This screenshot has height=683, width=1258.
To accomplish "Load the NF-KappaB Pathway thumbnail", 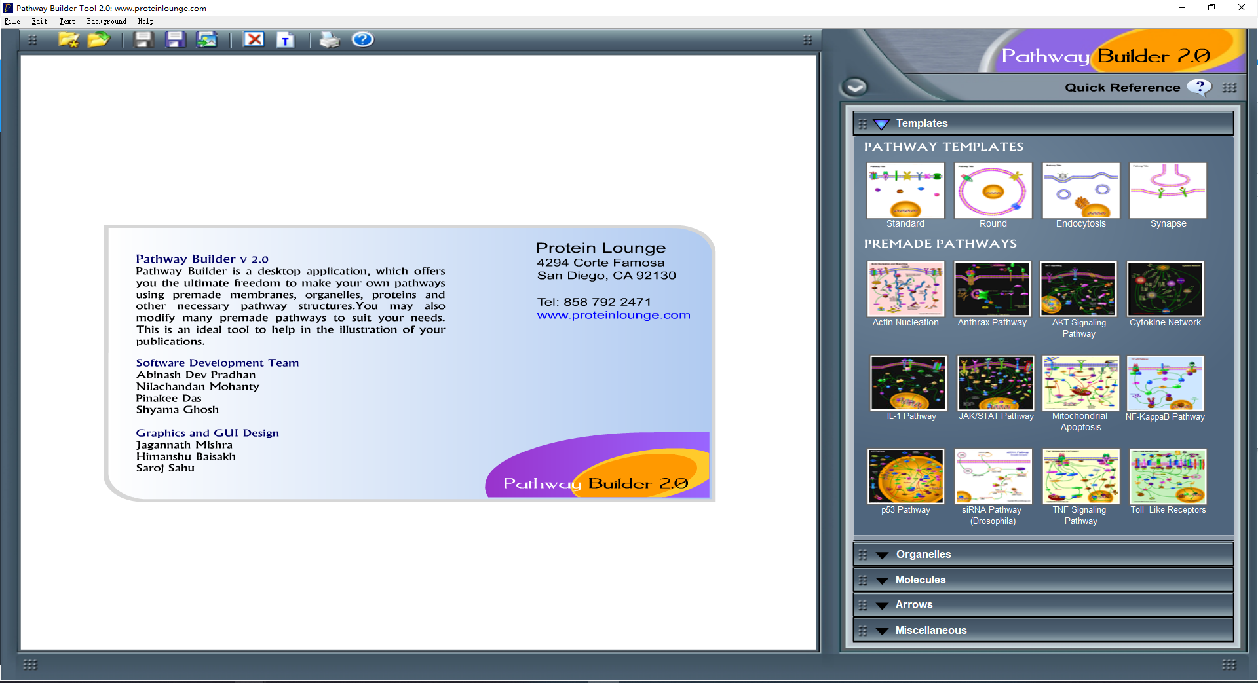I will [x=1166, y=383].
